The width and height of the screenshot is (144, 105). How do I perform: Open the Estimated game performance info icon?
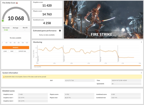tap(60, 31)
